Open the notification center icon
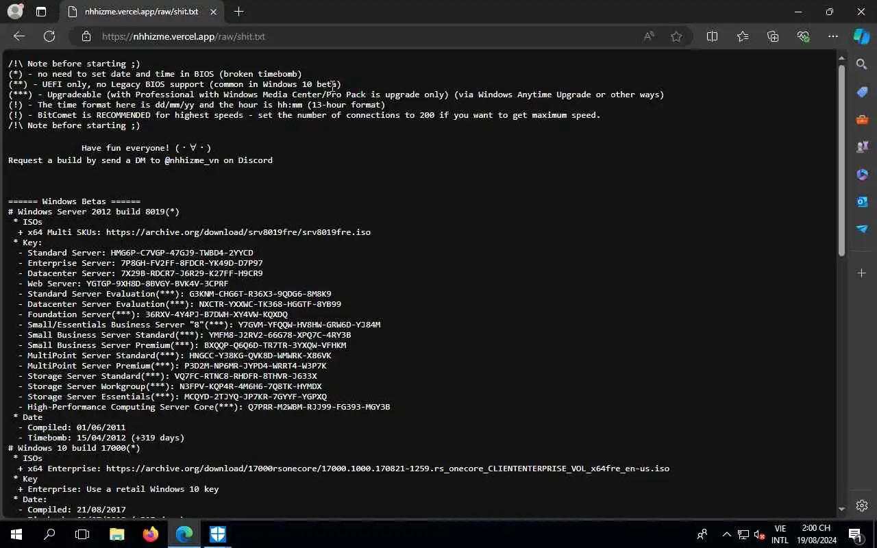The height and width of the screenshot is (548, 877). (x=854, y=534)
